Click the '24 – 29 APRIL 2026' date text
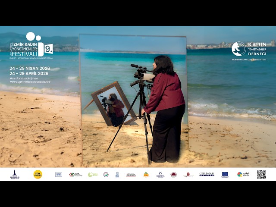 click(x=29, y=73)
